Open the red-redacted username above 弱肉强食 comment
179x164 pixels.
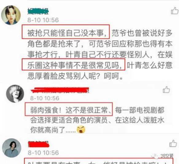(x=60, y=90)
